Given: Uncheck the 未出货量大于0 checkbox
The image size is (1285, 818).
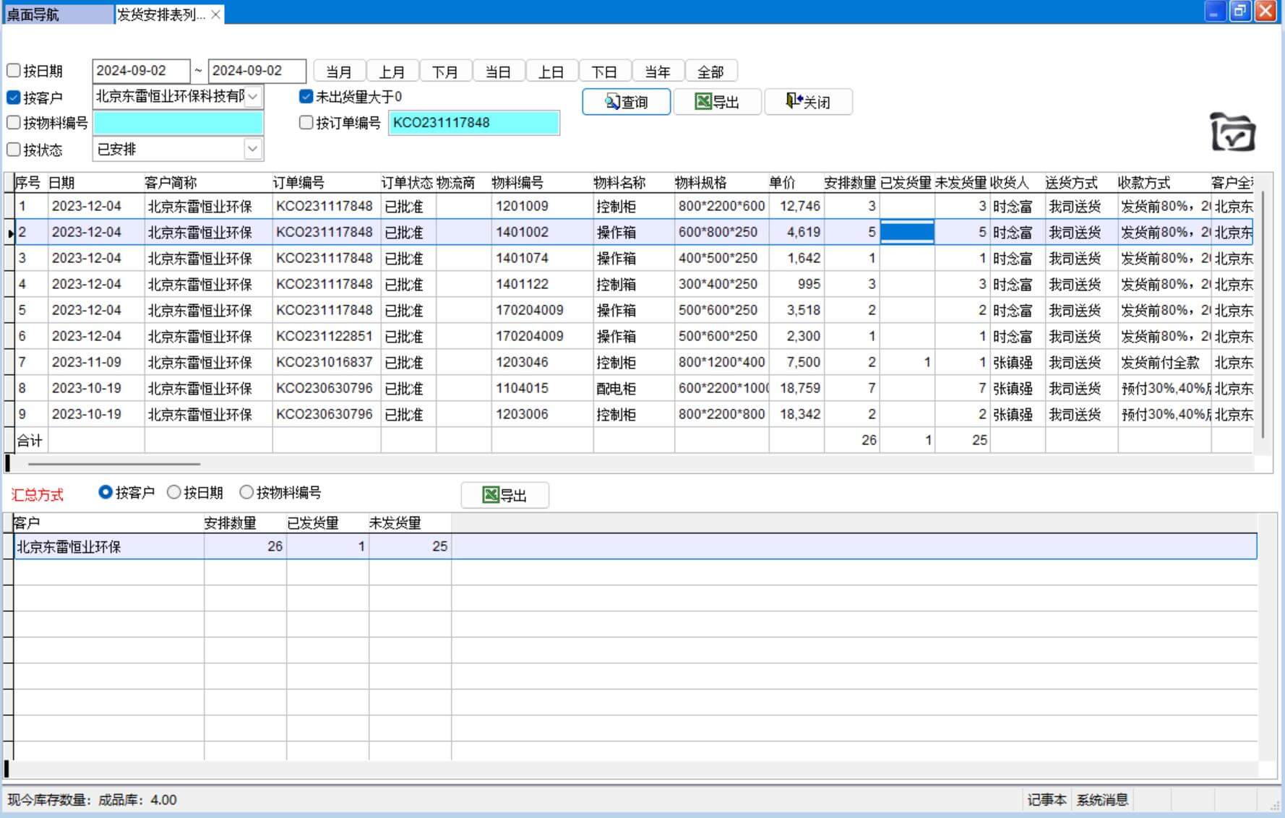Looking at the screenshot, I should [x=306, y=97].
